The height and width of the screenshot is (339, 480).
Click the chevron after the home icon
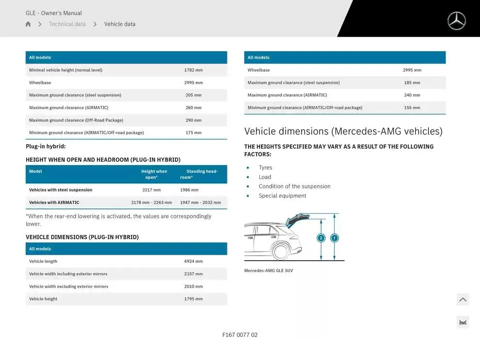pyautogui.click(x=40, y=24)
